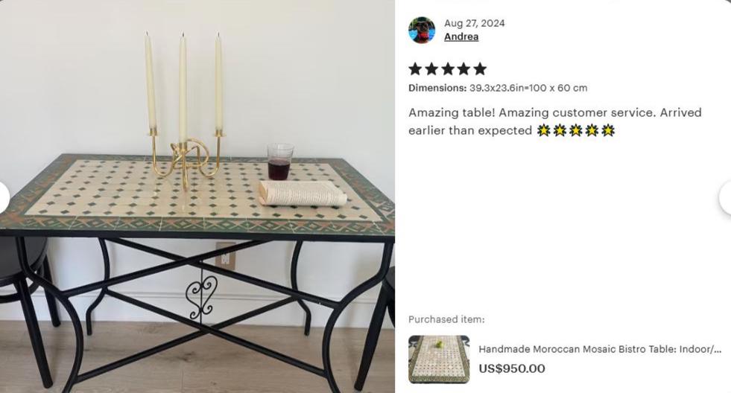The height and width of the screenshot is (393, 731).
Task: Click the yellow star emojis in review
Action: (x=576, y=131)
